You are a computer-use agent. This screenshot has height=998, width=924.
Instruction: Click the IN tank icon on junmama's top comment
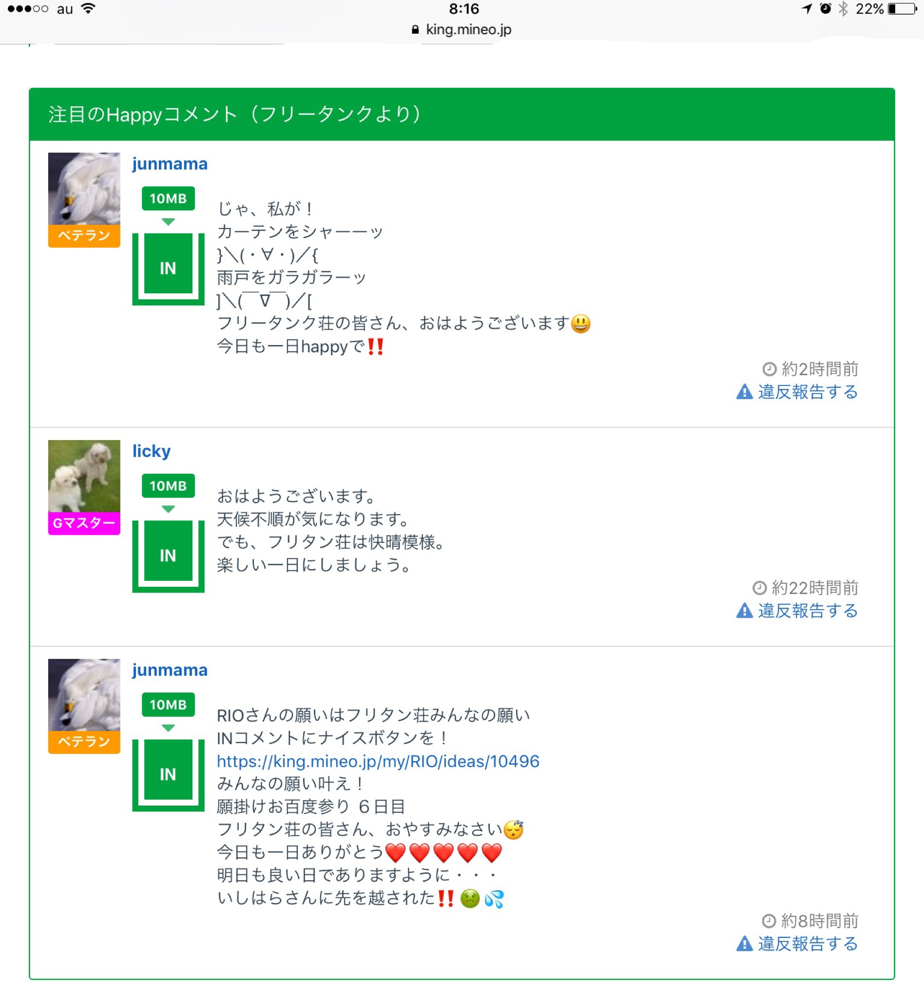pos(168,268)
